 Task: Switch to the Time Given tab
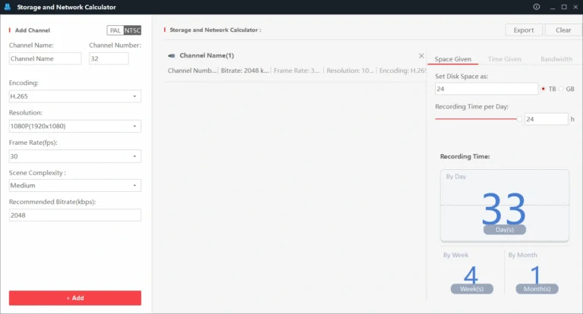point(504,59)
